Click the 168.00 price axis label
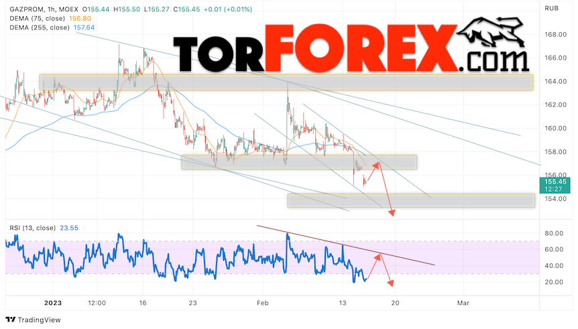The height and width of the screenshot is (329, 578). point(555,35)
